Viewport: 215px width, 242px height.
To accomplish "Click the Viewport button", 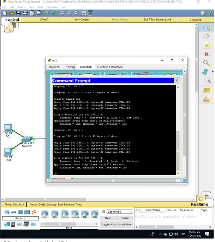I will (195, 20).
